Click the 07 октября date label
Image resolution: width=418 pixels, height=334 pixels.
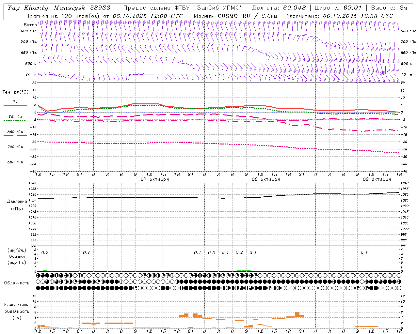pos(155,179)
